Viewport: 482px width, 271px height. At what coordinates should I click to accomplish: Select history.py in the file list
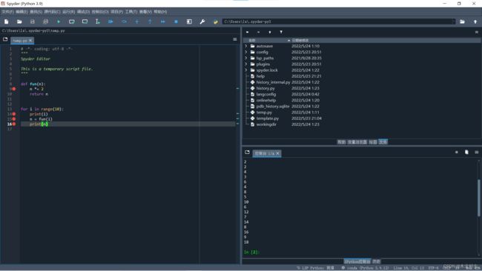pyautogui.click(x=265, y=88)
